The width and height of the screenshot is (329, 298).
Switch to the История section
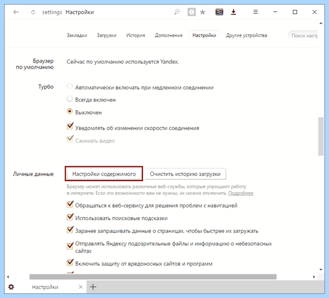tap(135, 35)
